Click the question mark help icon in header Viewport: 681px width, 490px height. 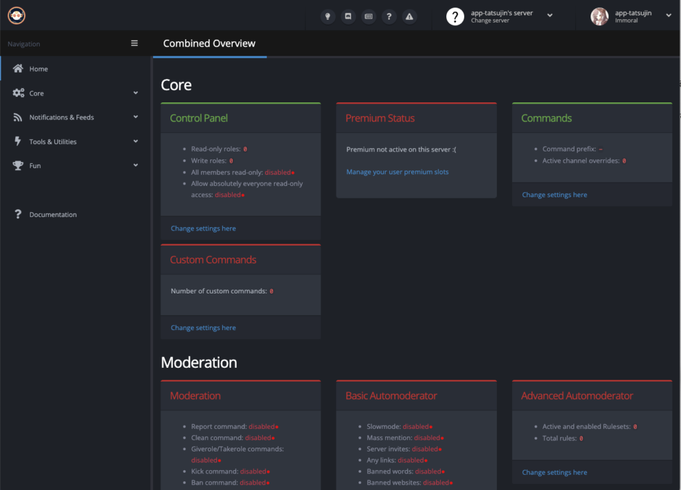click(x=389, y=17)
